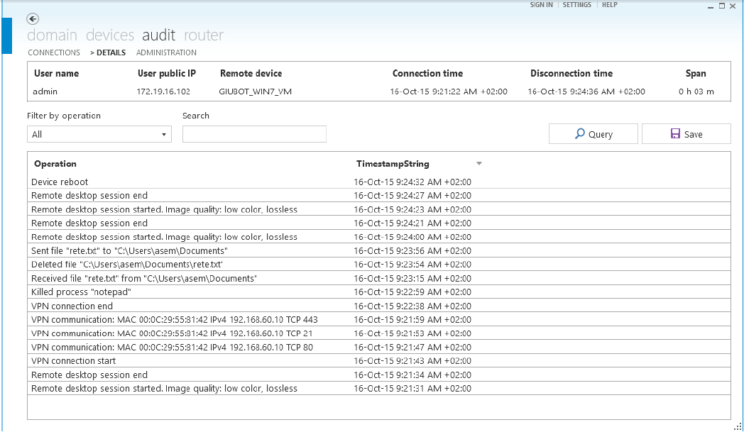Click the TimestampString sort arrow
Viewport: 744px width, 432px height.
pos(479,164)
